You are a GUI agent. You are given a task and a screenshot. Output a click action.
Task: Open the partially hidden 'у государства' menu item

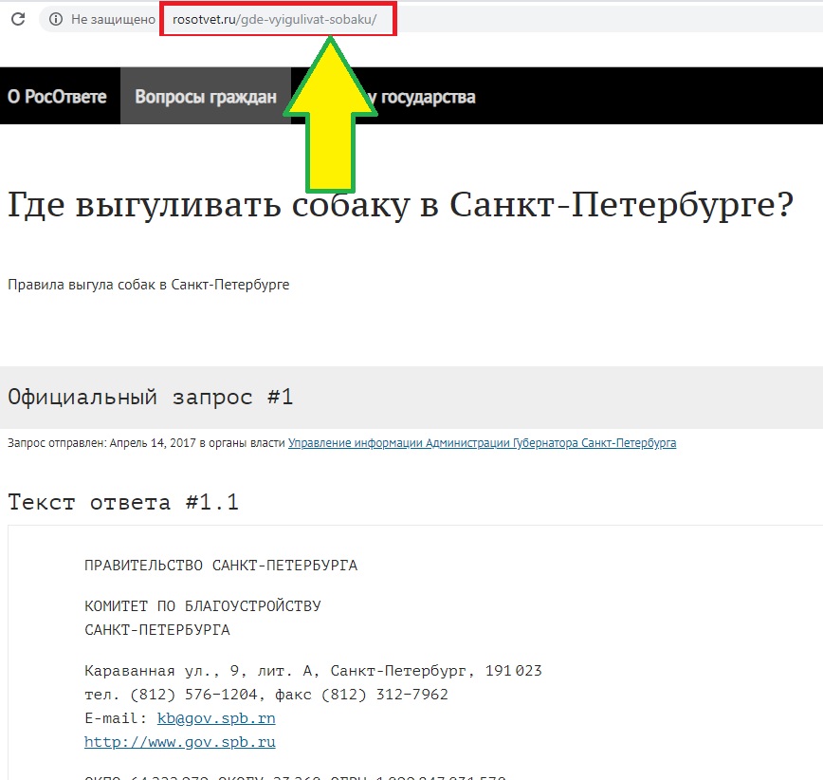pyautogui.click(x=427, y=97)
